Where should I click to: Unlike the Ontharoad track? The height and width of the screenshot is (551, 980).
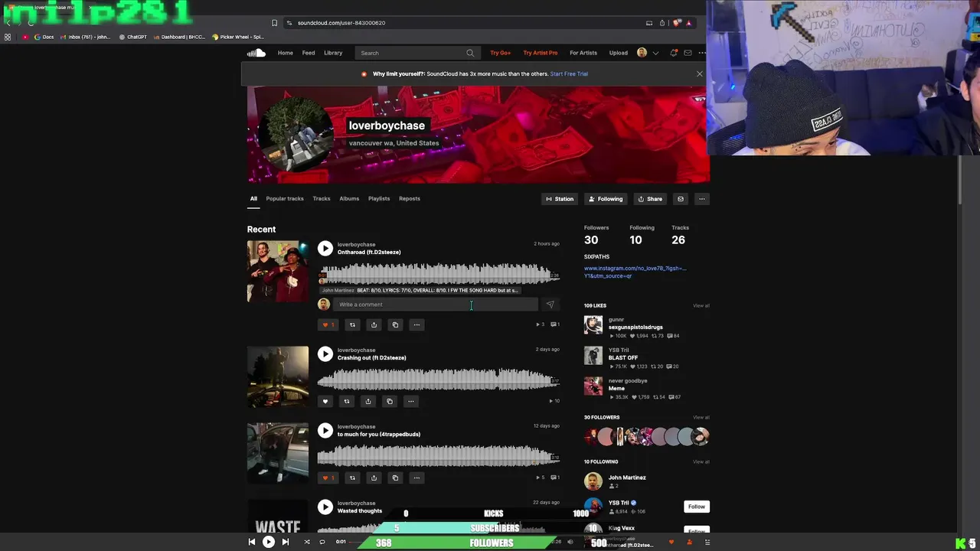click(328, 324)
